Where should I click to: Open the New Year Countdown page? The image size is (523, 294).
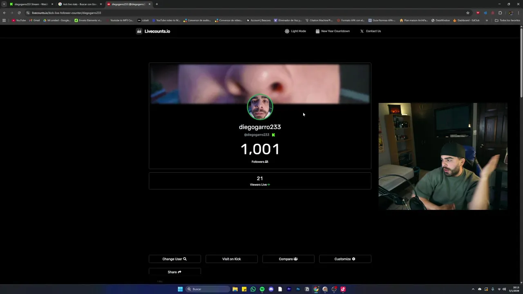pyautogui.click(x=333, y=31)
